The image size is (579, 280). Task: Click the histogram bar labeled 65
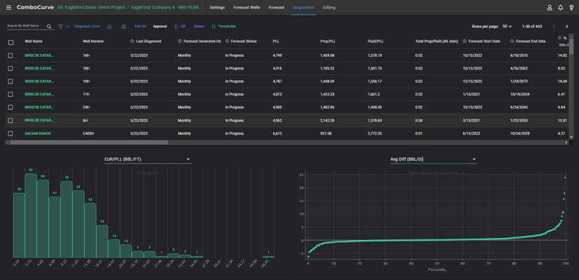click(31, 215)
